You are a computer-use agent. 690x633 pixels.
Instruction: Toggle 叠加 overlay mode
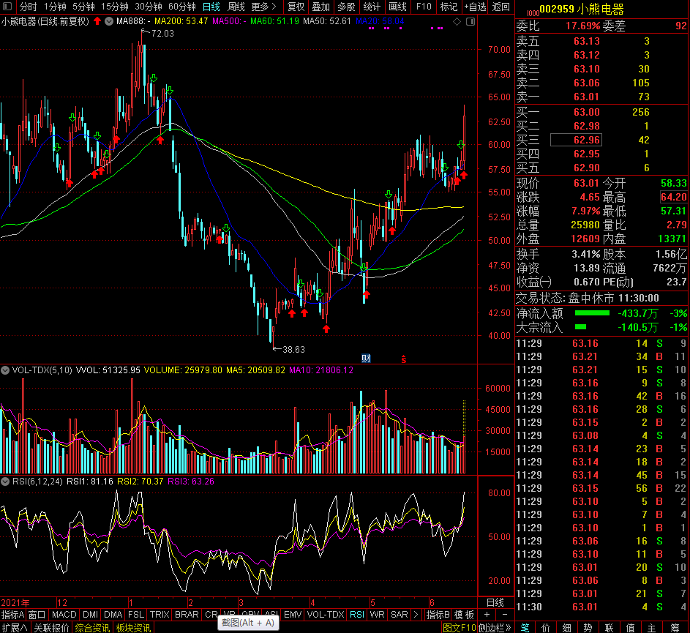click(x=320, y=7)
